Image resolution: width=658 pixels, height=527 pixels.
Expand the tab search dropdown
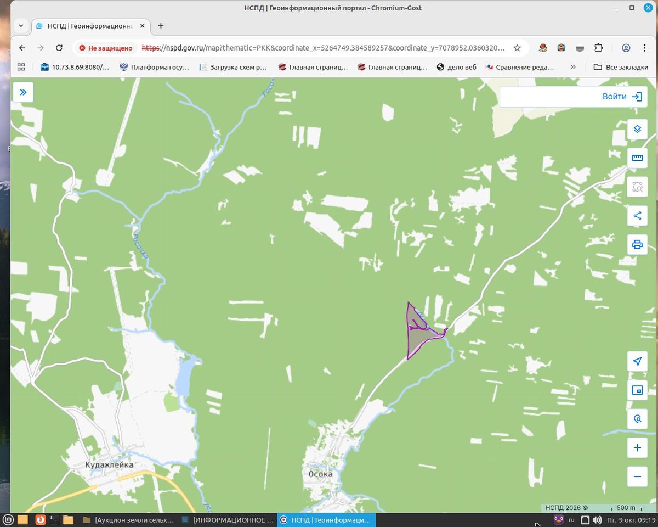point(21,26)
